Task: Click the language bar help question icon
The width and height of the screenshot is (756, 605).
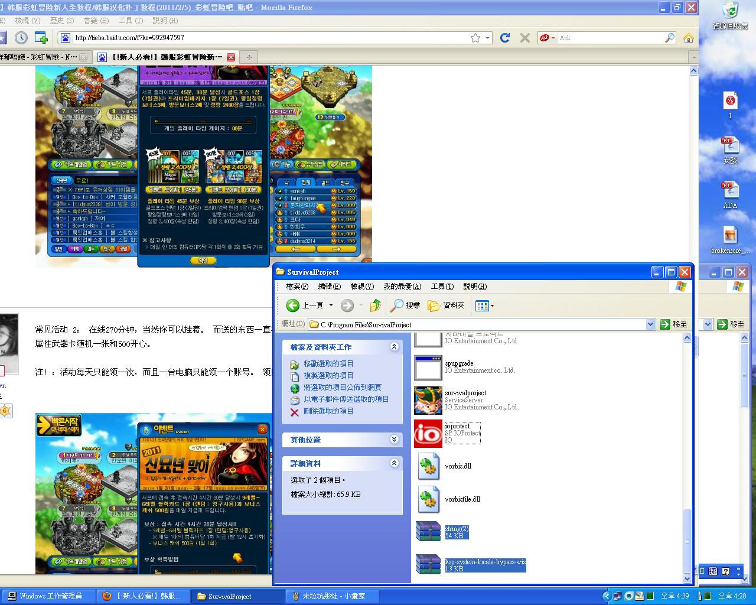Action: 725,571
